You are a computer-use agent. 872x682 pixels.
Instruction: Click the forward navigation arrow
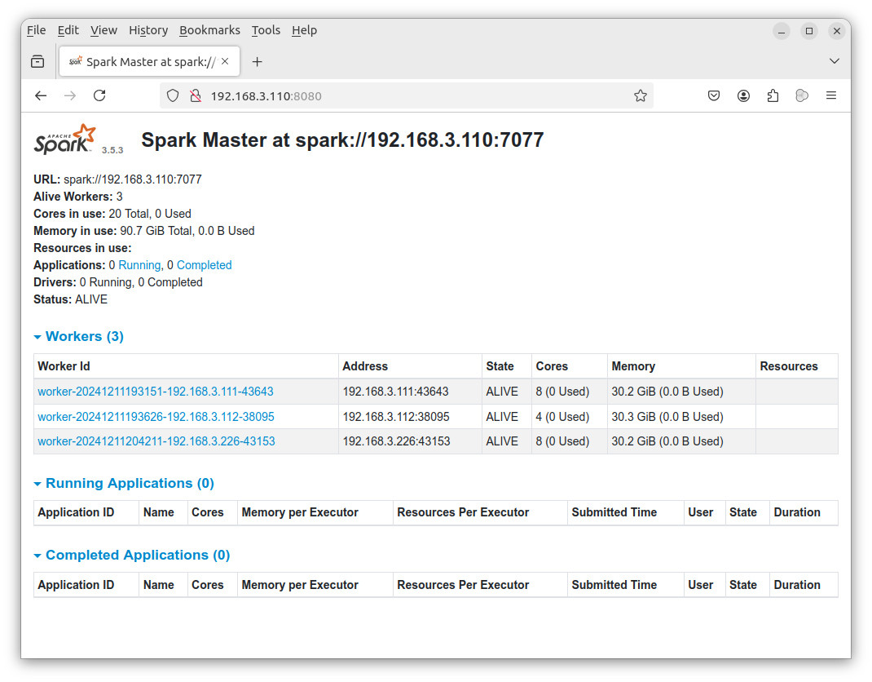70,95
